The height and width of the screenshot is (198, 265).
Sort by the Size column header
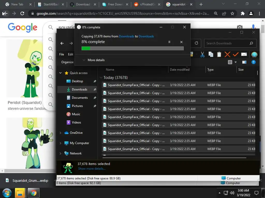tap(241, 70)
